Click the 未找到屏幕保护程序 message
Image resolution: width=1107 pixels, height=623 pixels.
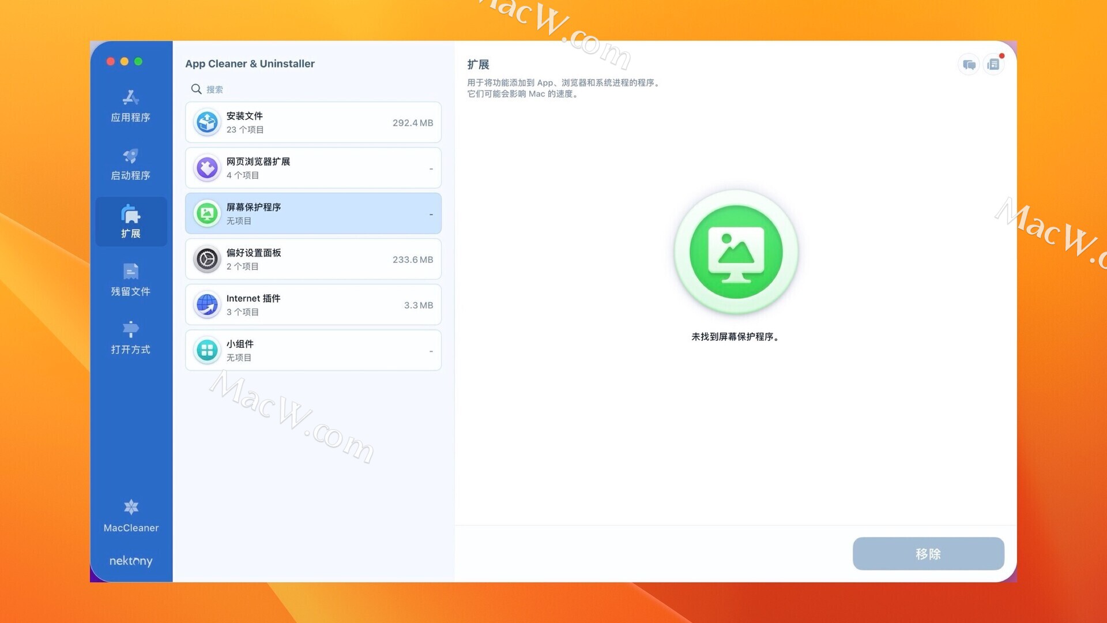point(736,337)
